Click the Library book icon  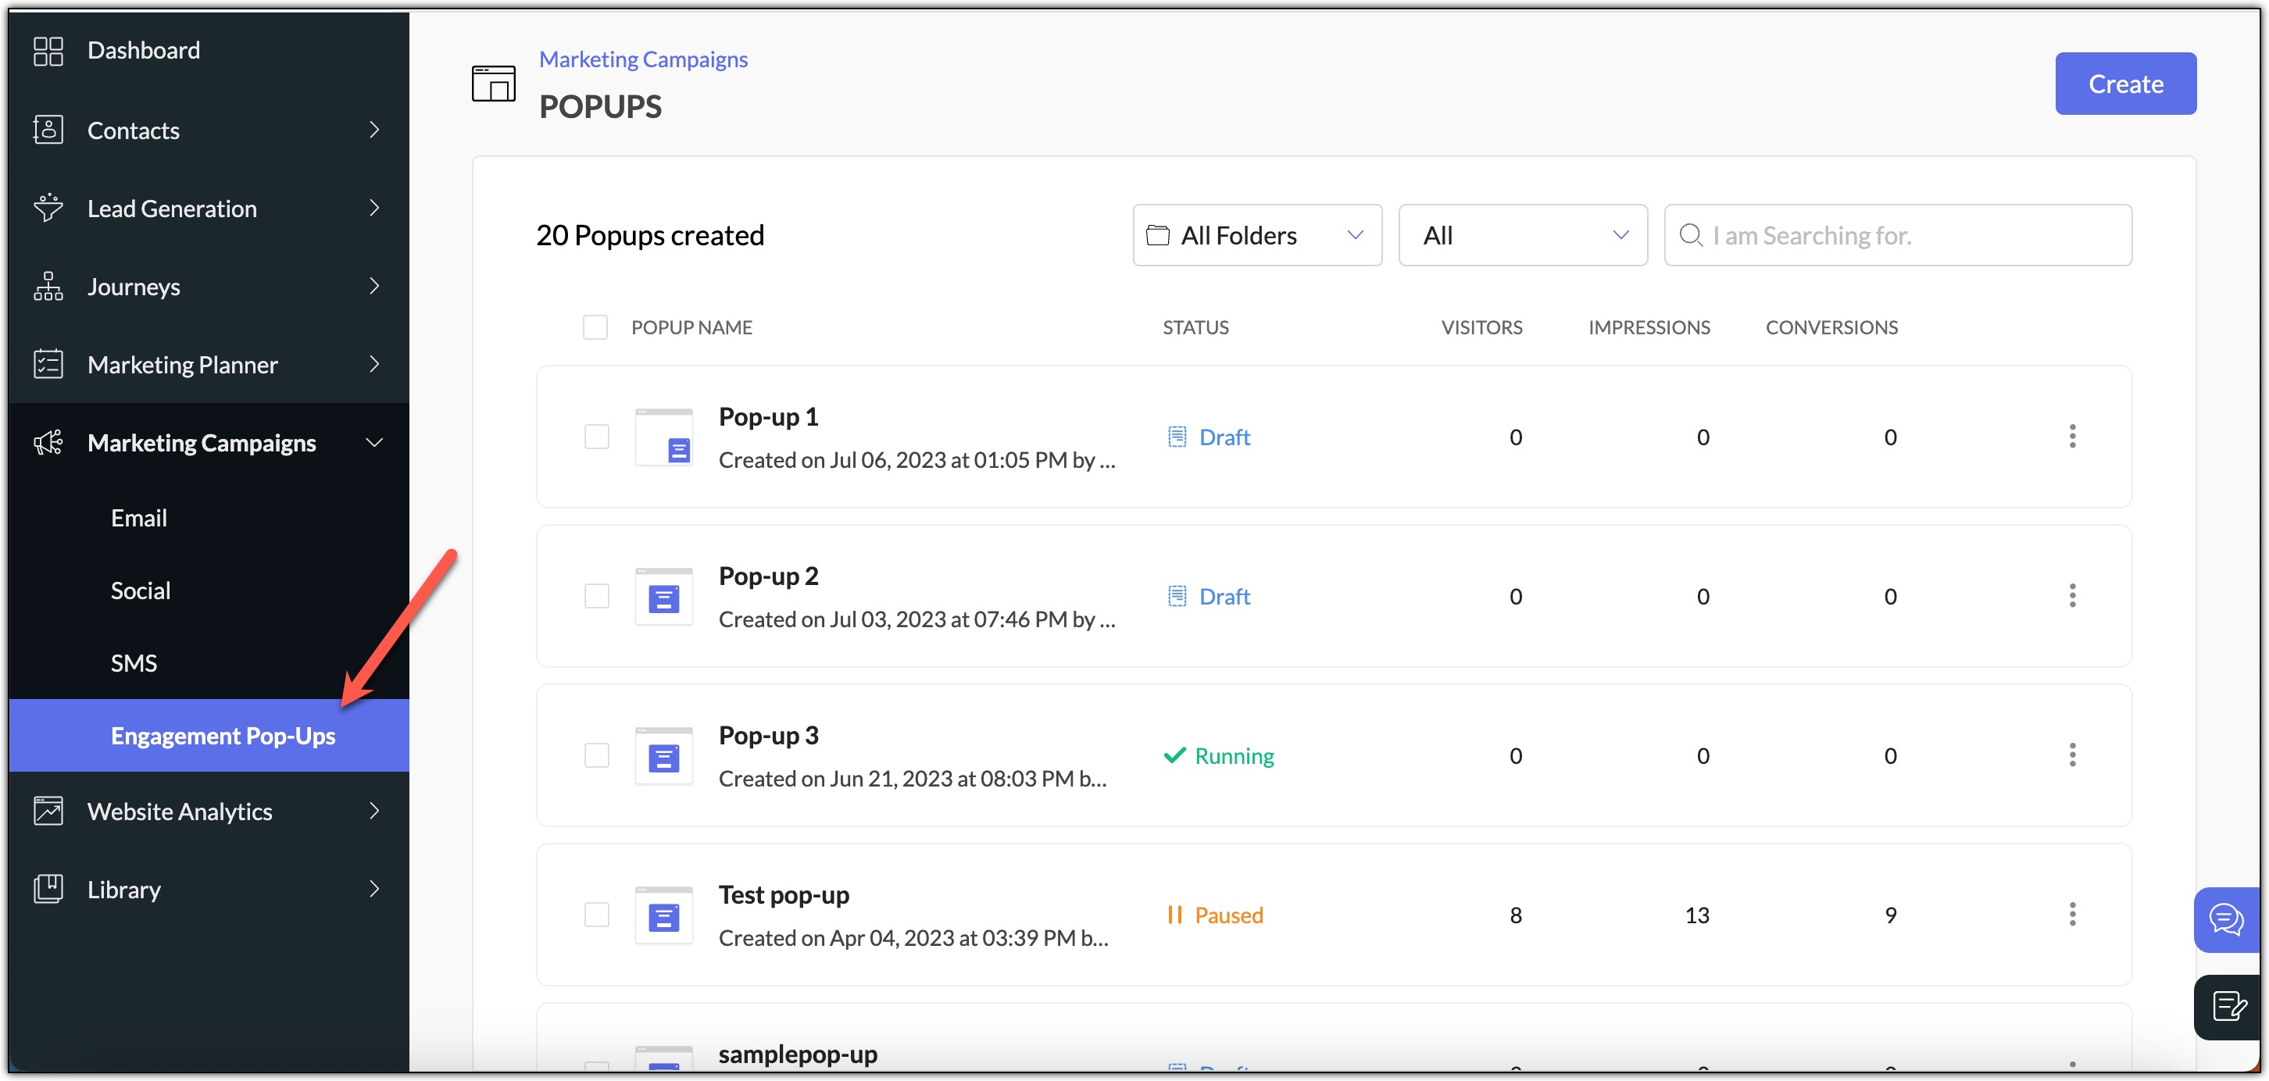(48, 889)
